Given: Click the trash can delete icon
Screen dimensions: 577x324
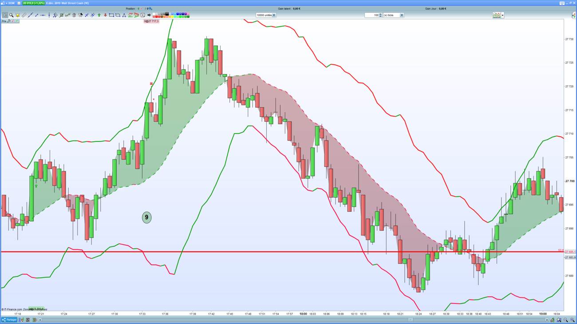Looking at the screenshot, I should [74, 15].
